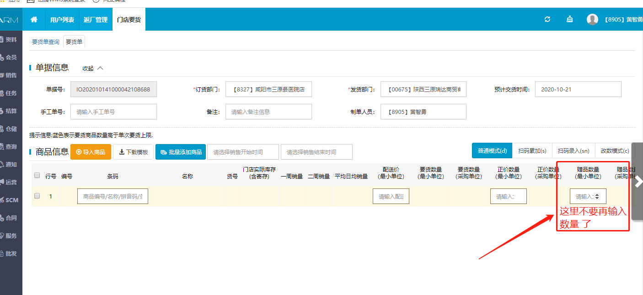The image size is (643, 295).
Task: Open the 订货部门 dropdown field
Action: coord(268,90)
